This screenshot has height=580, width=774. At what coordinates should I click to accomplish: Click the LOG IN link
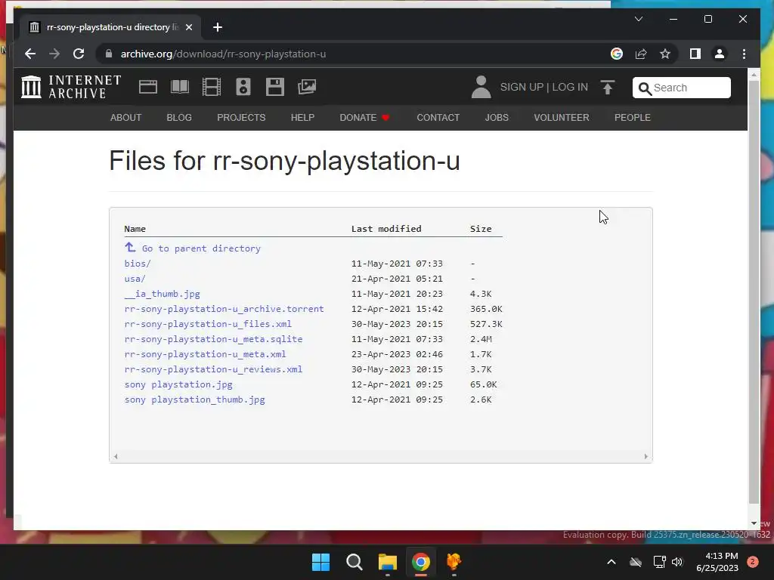point(570,87)
